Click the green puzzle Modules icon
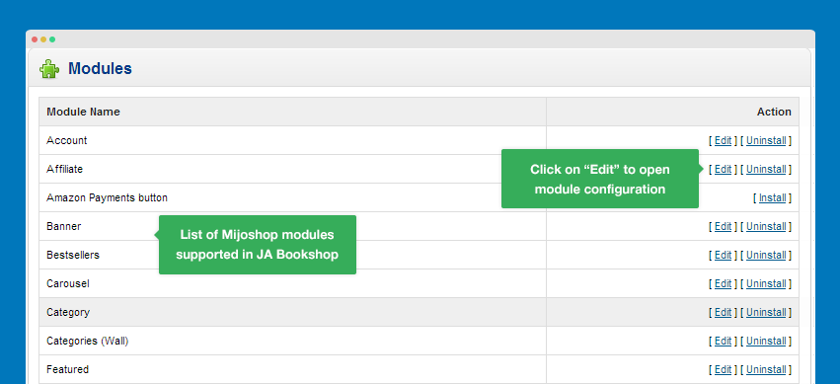Image resolution: width=840 pixels, height=384 pixels. (x=49, y=69)
